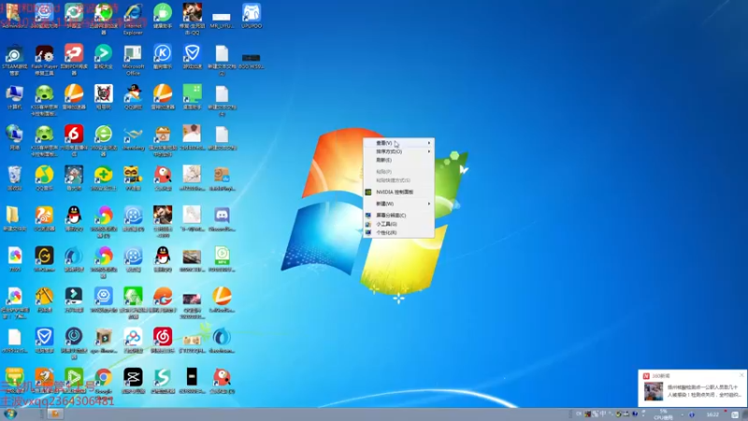Select the Recycle Bin desktop icon

coord(14,179)
